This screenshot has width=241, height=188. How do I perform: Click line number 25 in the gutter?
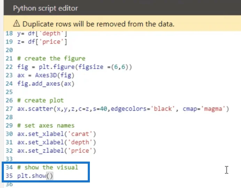[9, 92]
